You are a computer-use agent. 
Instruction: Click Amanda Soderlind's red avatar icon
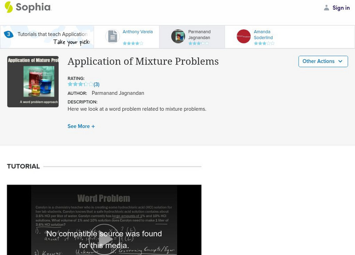[x=243, y=36]
